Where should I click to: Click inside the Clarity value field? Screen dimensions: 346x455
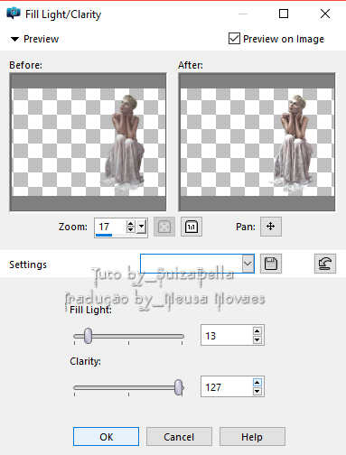(x=228, y=386)
